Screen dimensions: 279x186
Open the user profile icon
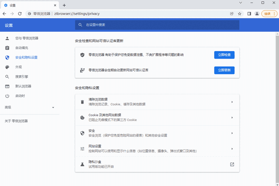pyautogui.click(x=257, y=14)
